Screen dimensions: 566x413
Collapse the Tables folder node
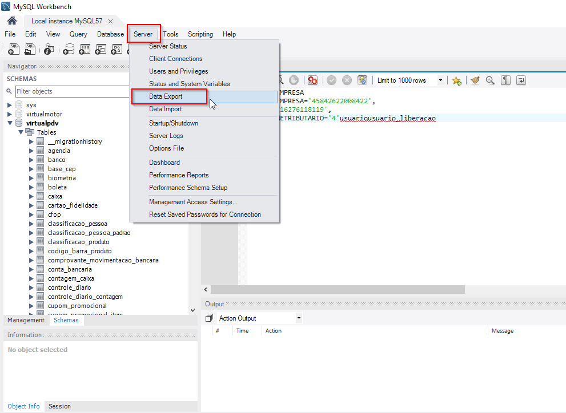21,132
